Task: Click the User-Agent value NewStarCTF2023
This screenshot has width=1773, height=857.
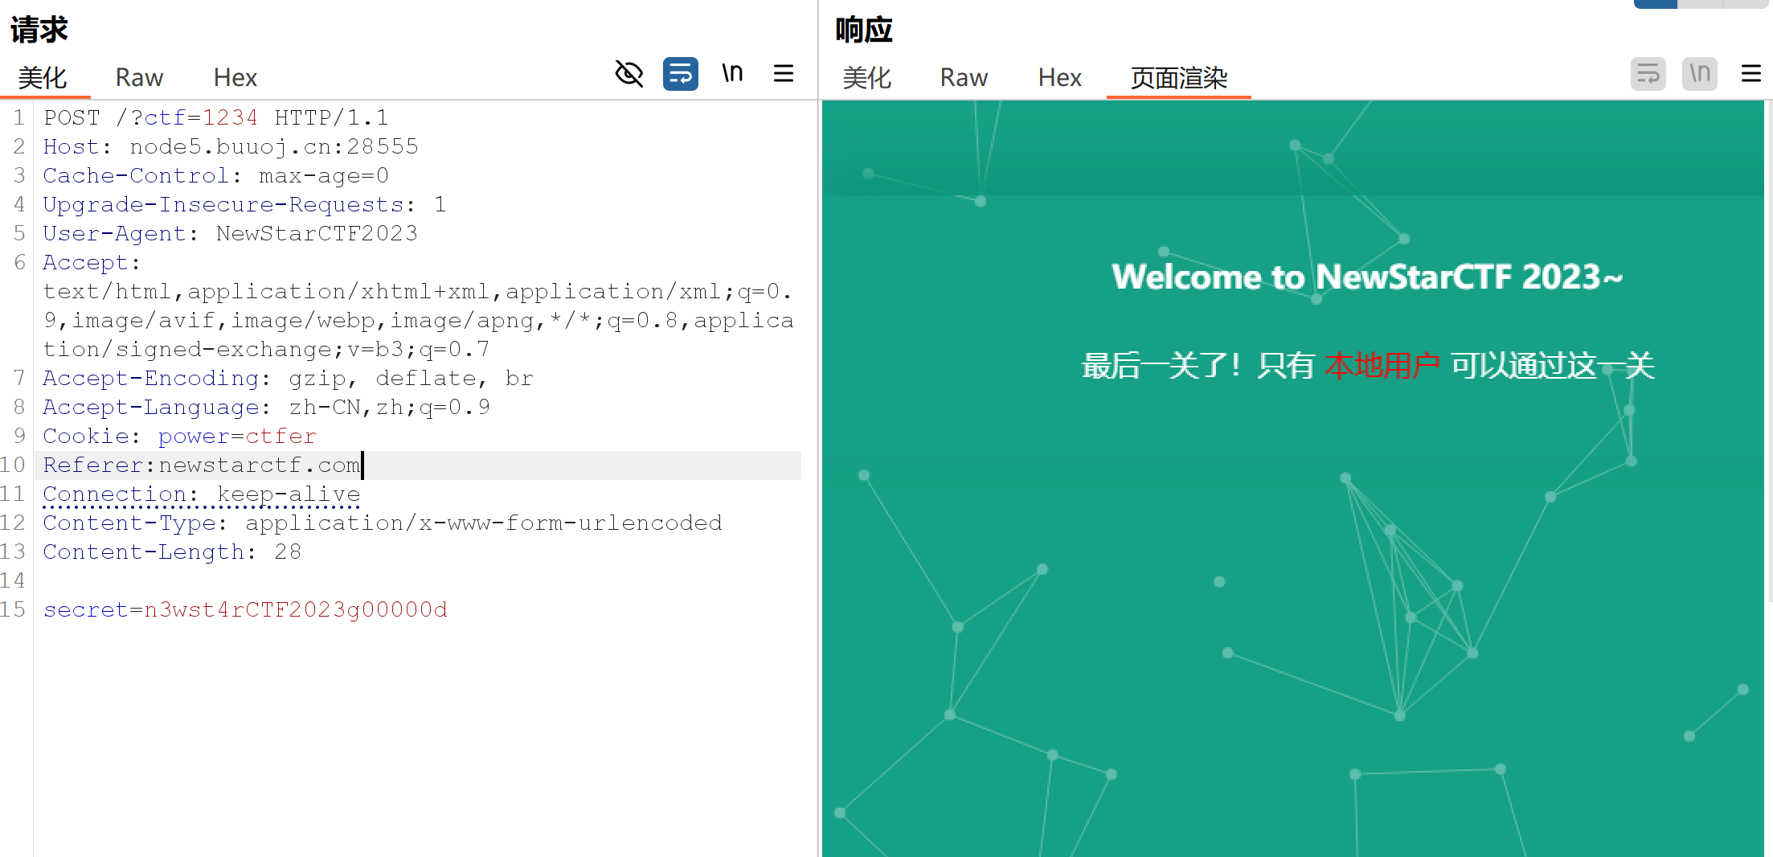Action: click(317, 234)
